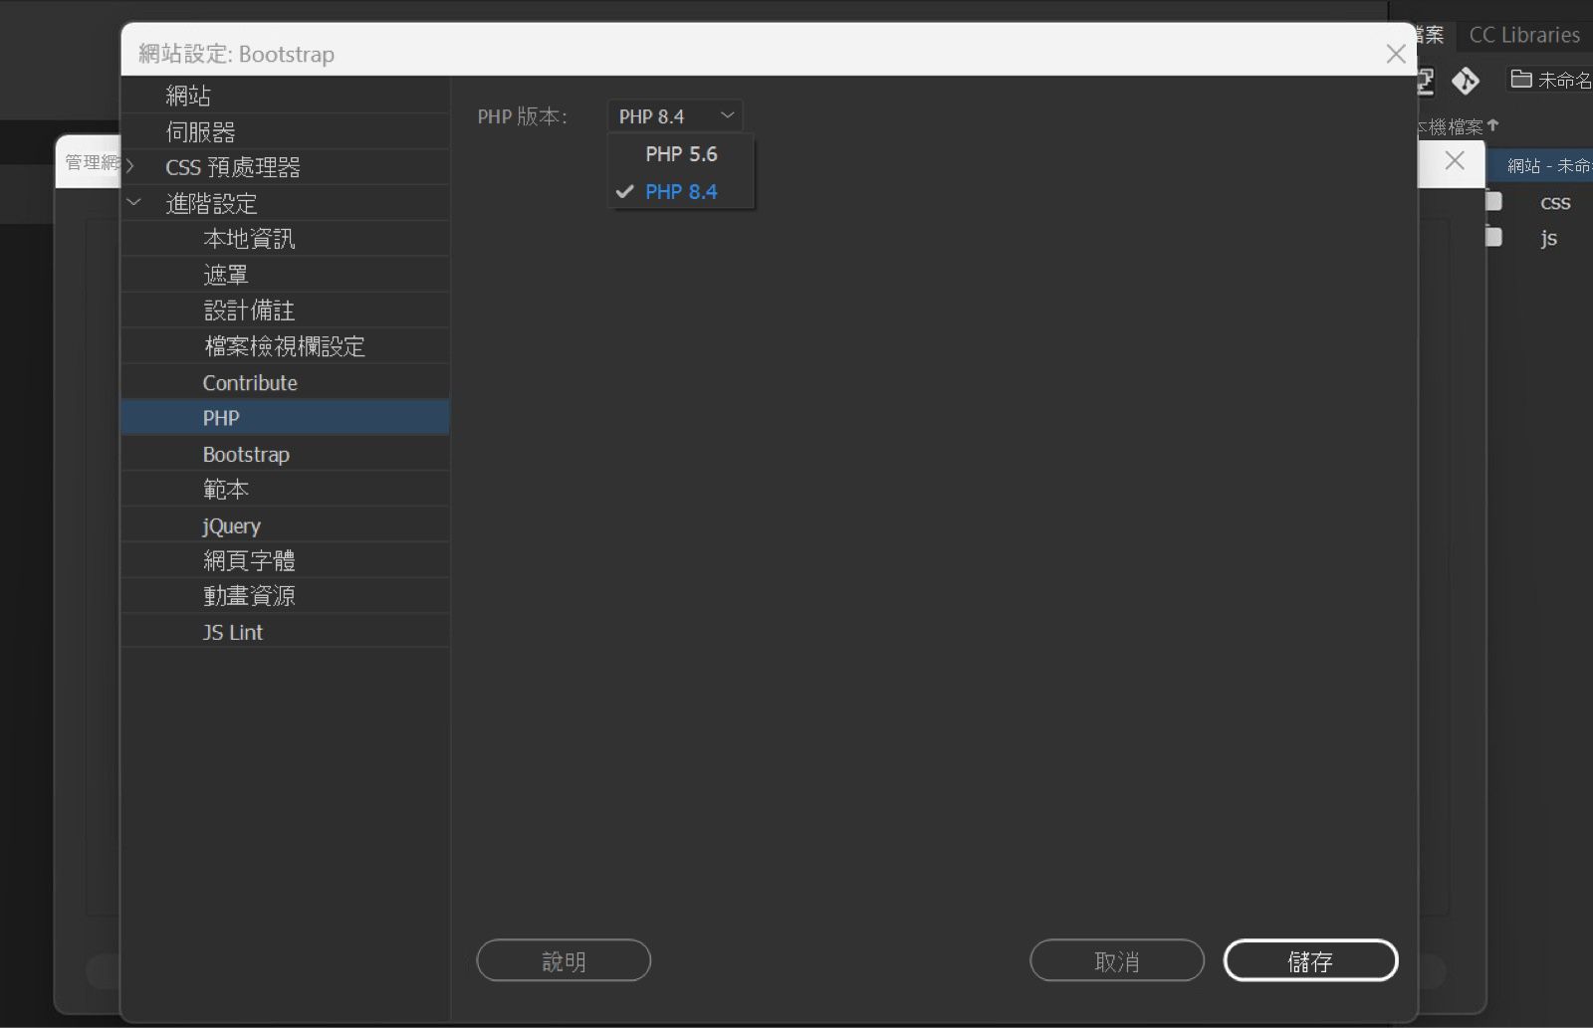Select the checked PHP 8.4 option
Image resolution: width=1593 pixels, height=1028 pixels.
(x=681, y=191)
